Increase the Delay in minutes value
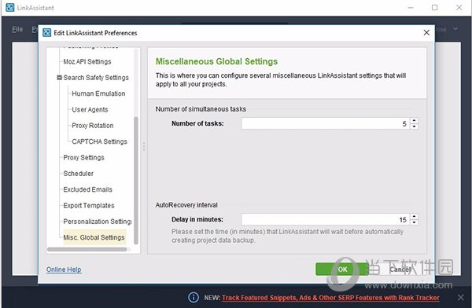The image size is (472, 308). [x=415, y=217]
